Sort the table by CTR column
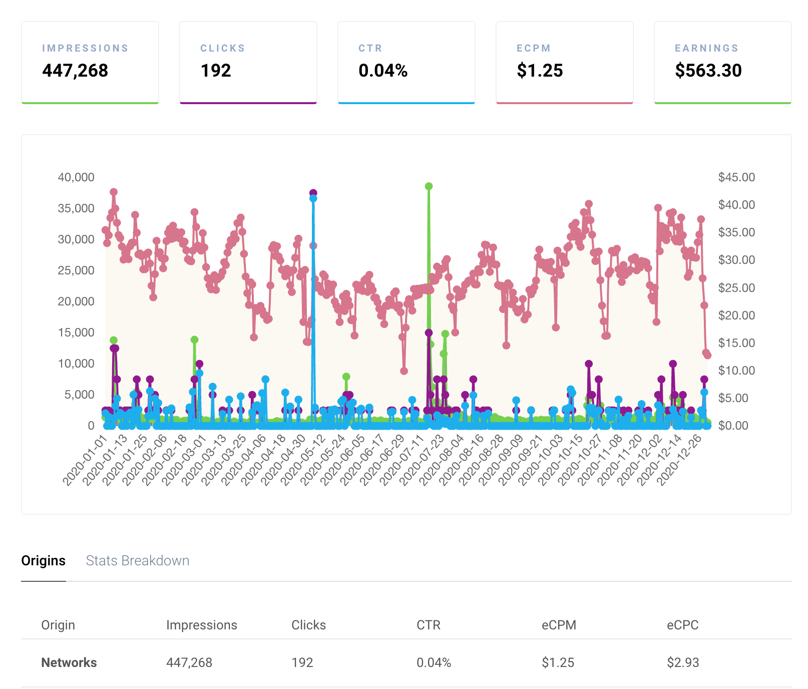808x689 pixels. click(429, 625)
